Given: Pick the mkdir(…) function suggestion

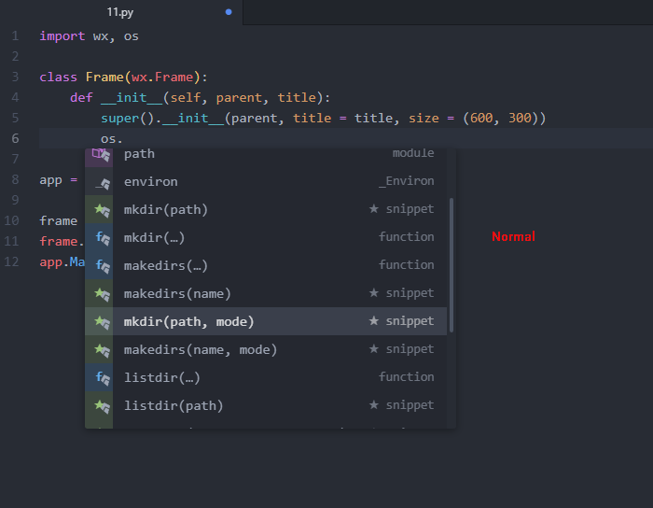Looking at the screenshot, I should pyautogui.click(x=266, y=237).
